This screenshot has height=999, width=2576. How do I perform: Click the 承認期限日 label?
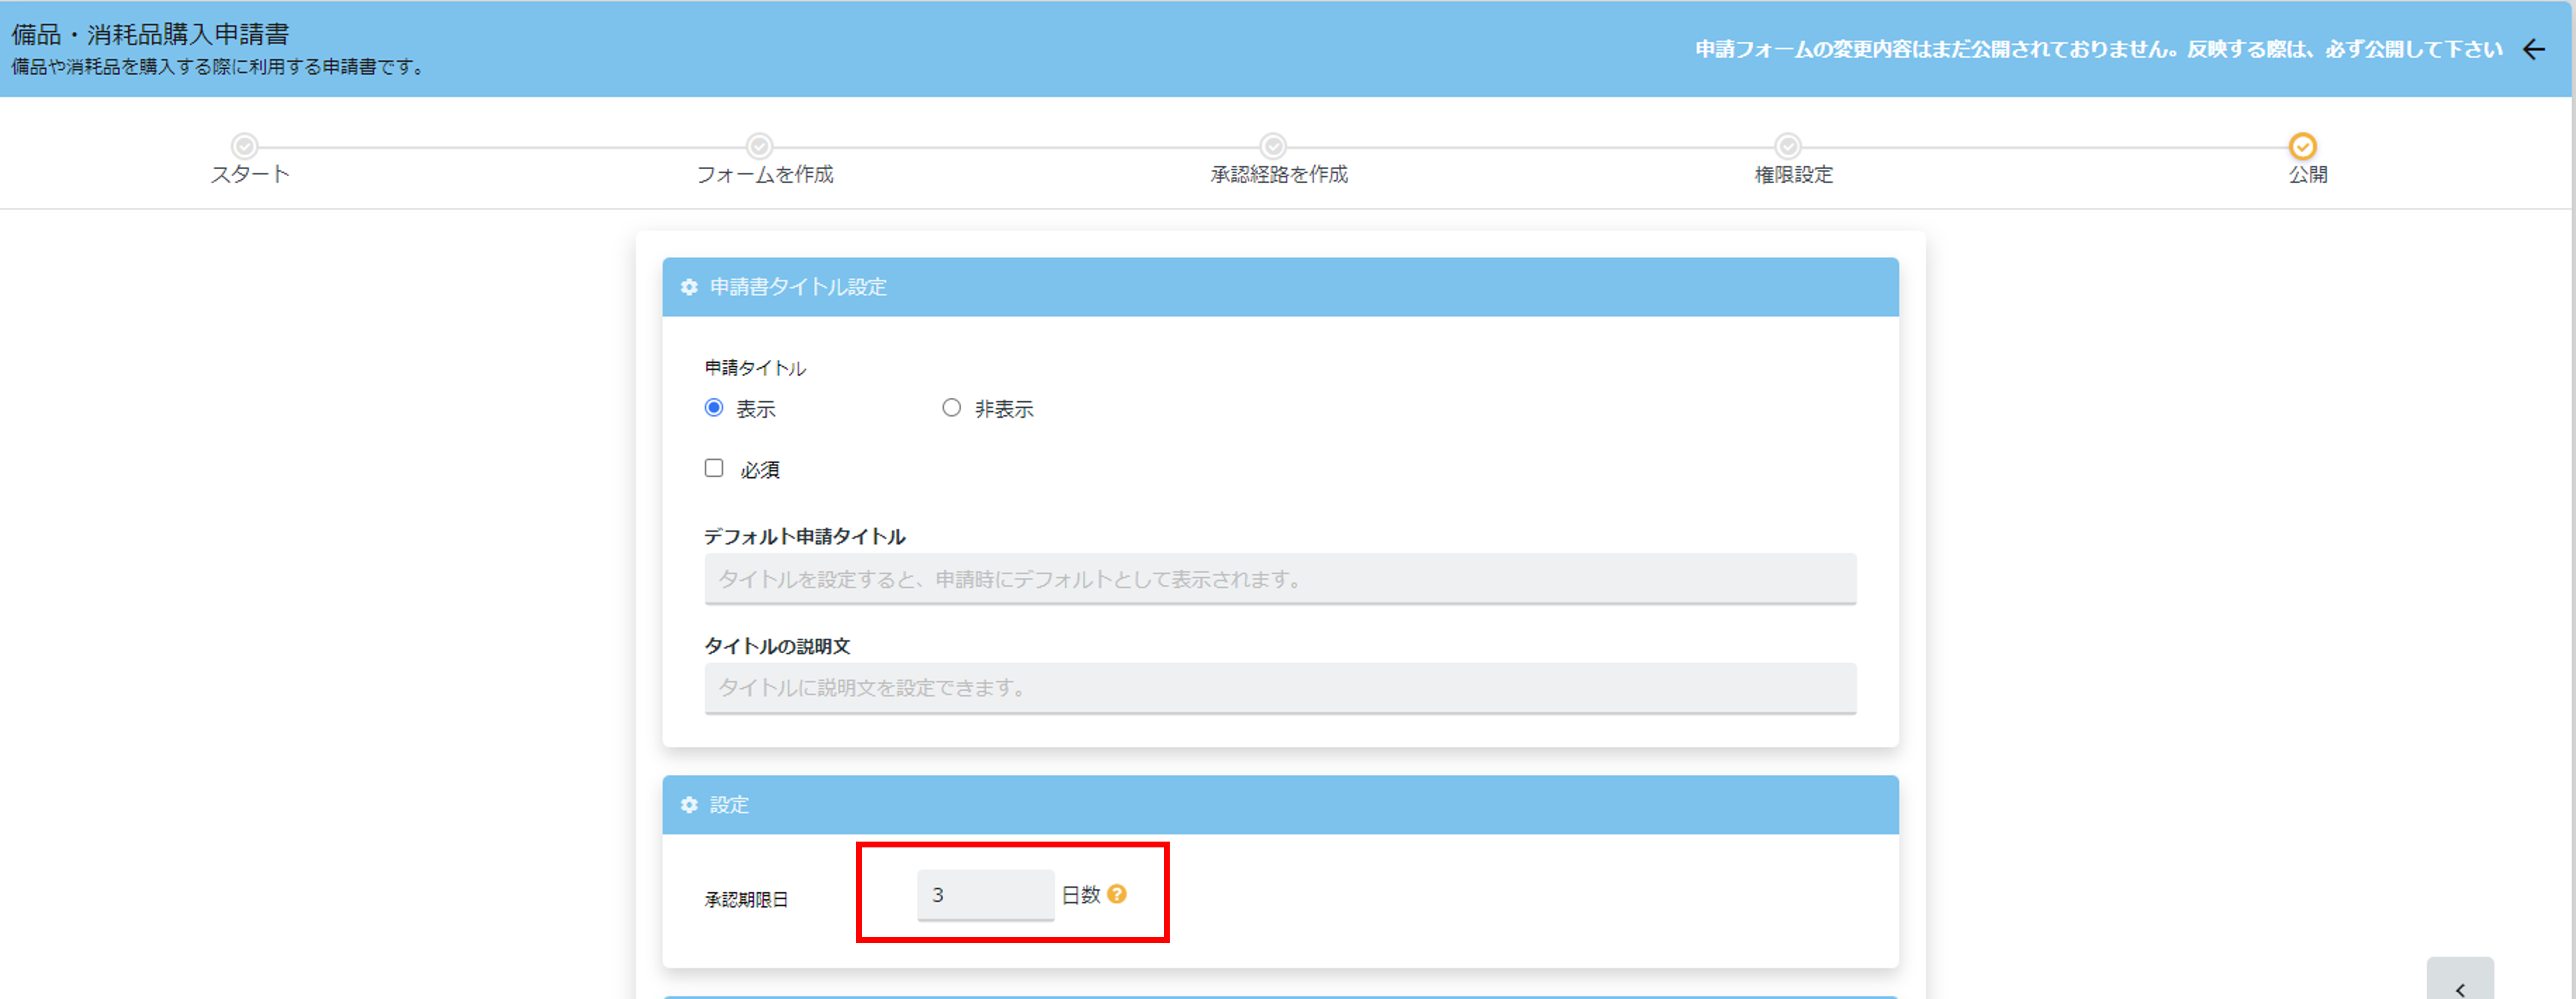[746, 900]
